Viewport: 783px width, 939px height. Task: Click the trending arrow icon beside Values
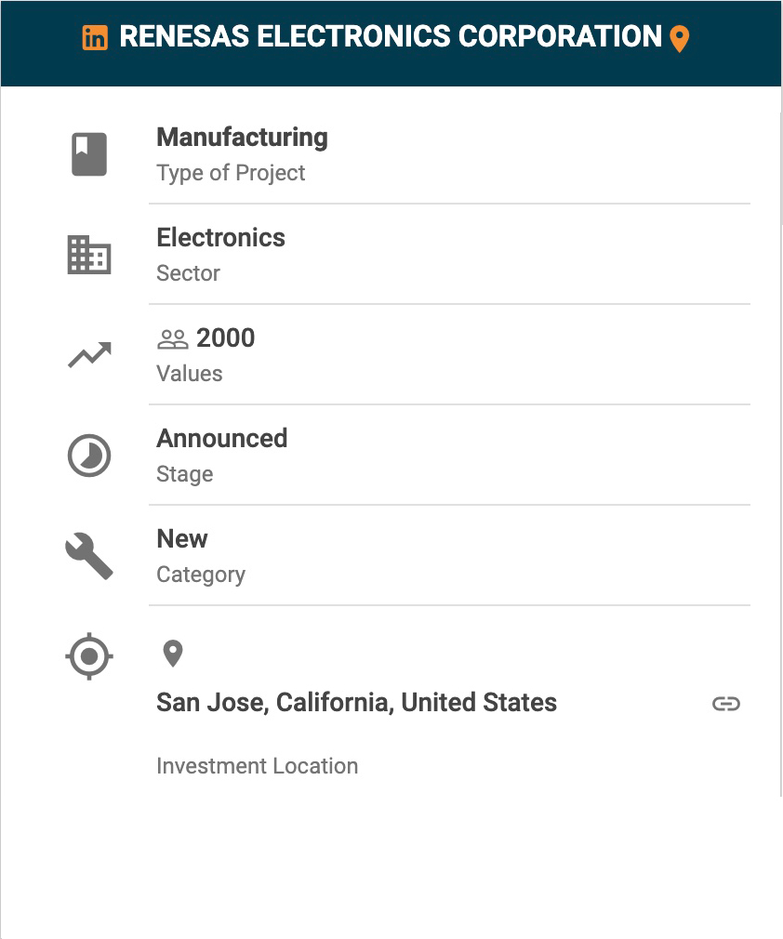point(89,354)
